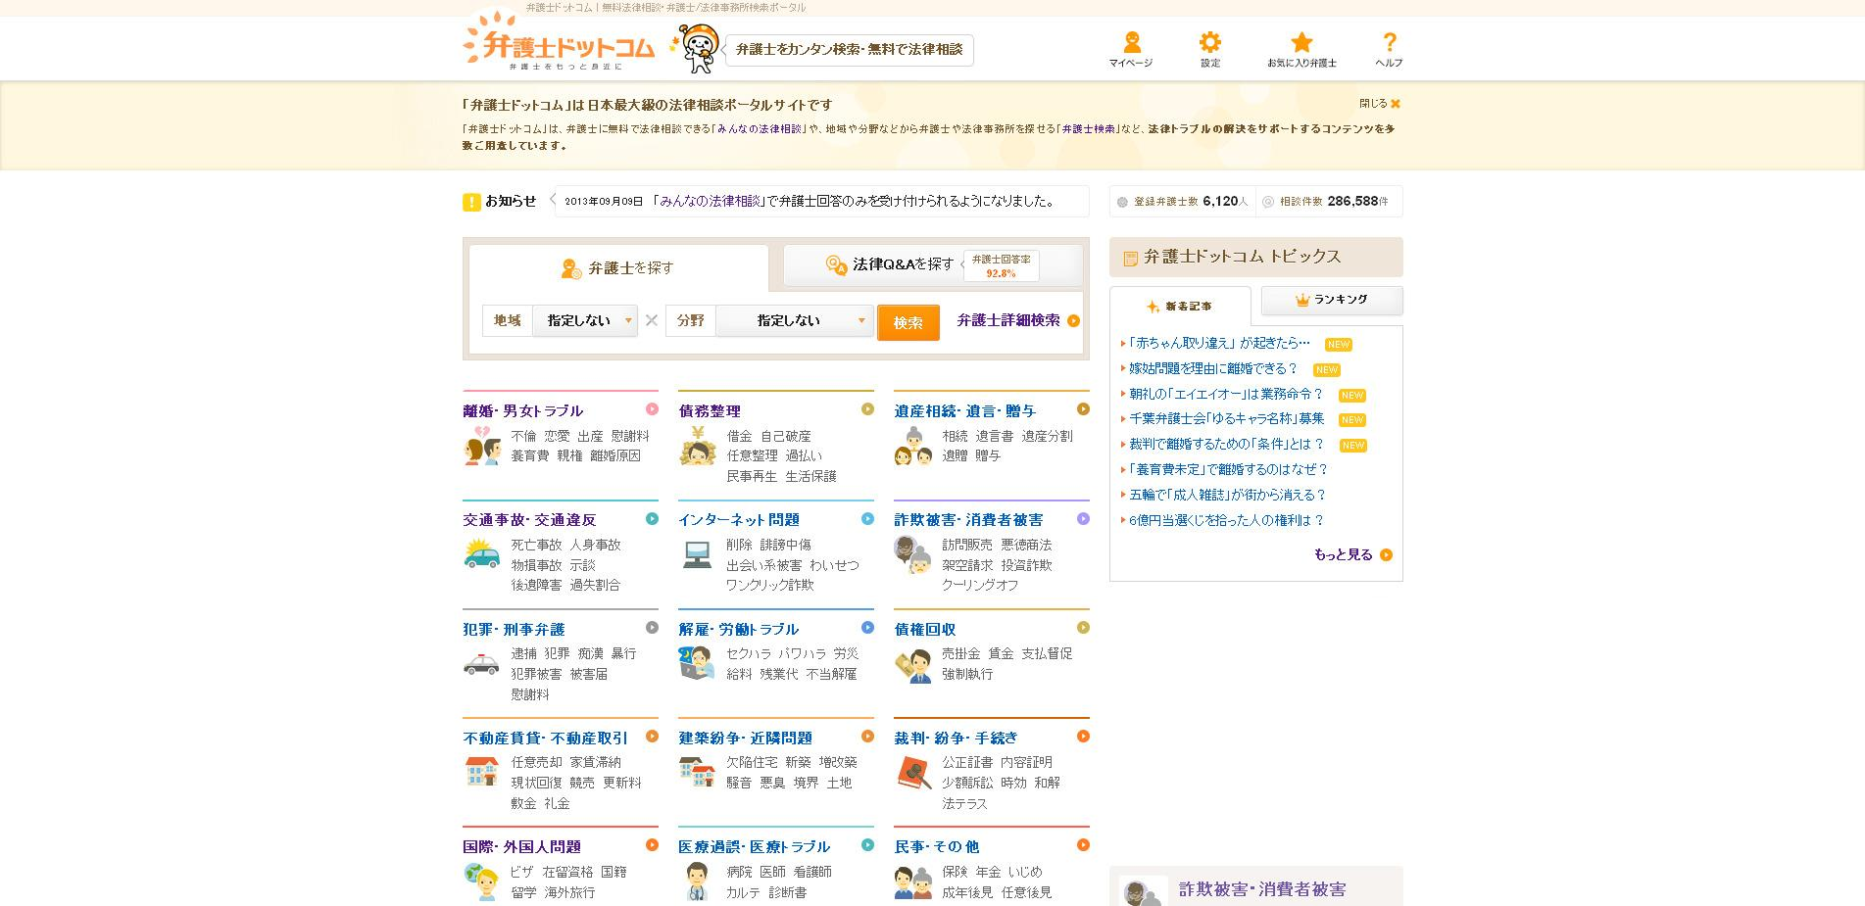
Task: Click the doctor icon under 医療過誤・医療トラブル
Action: tap(697, 881)
